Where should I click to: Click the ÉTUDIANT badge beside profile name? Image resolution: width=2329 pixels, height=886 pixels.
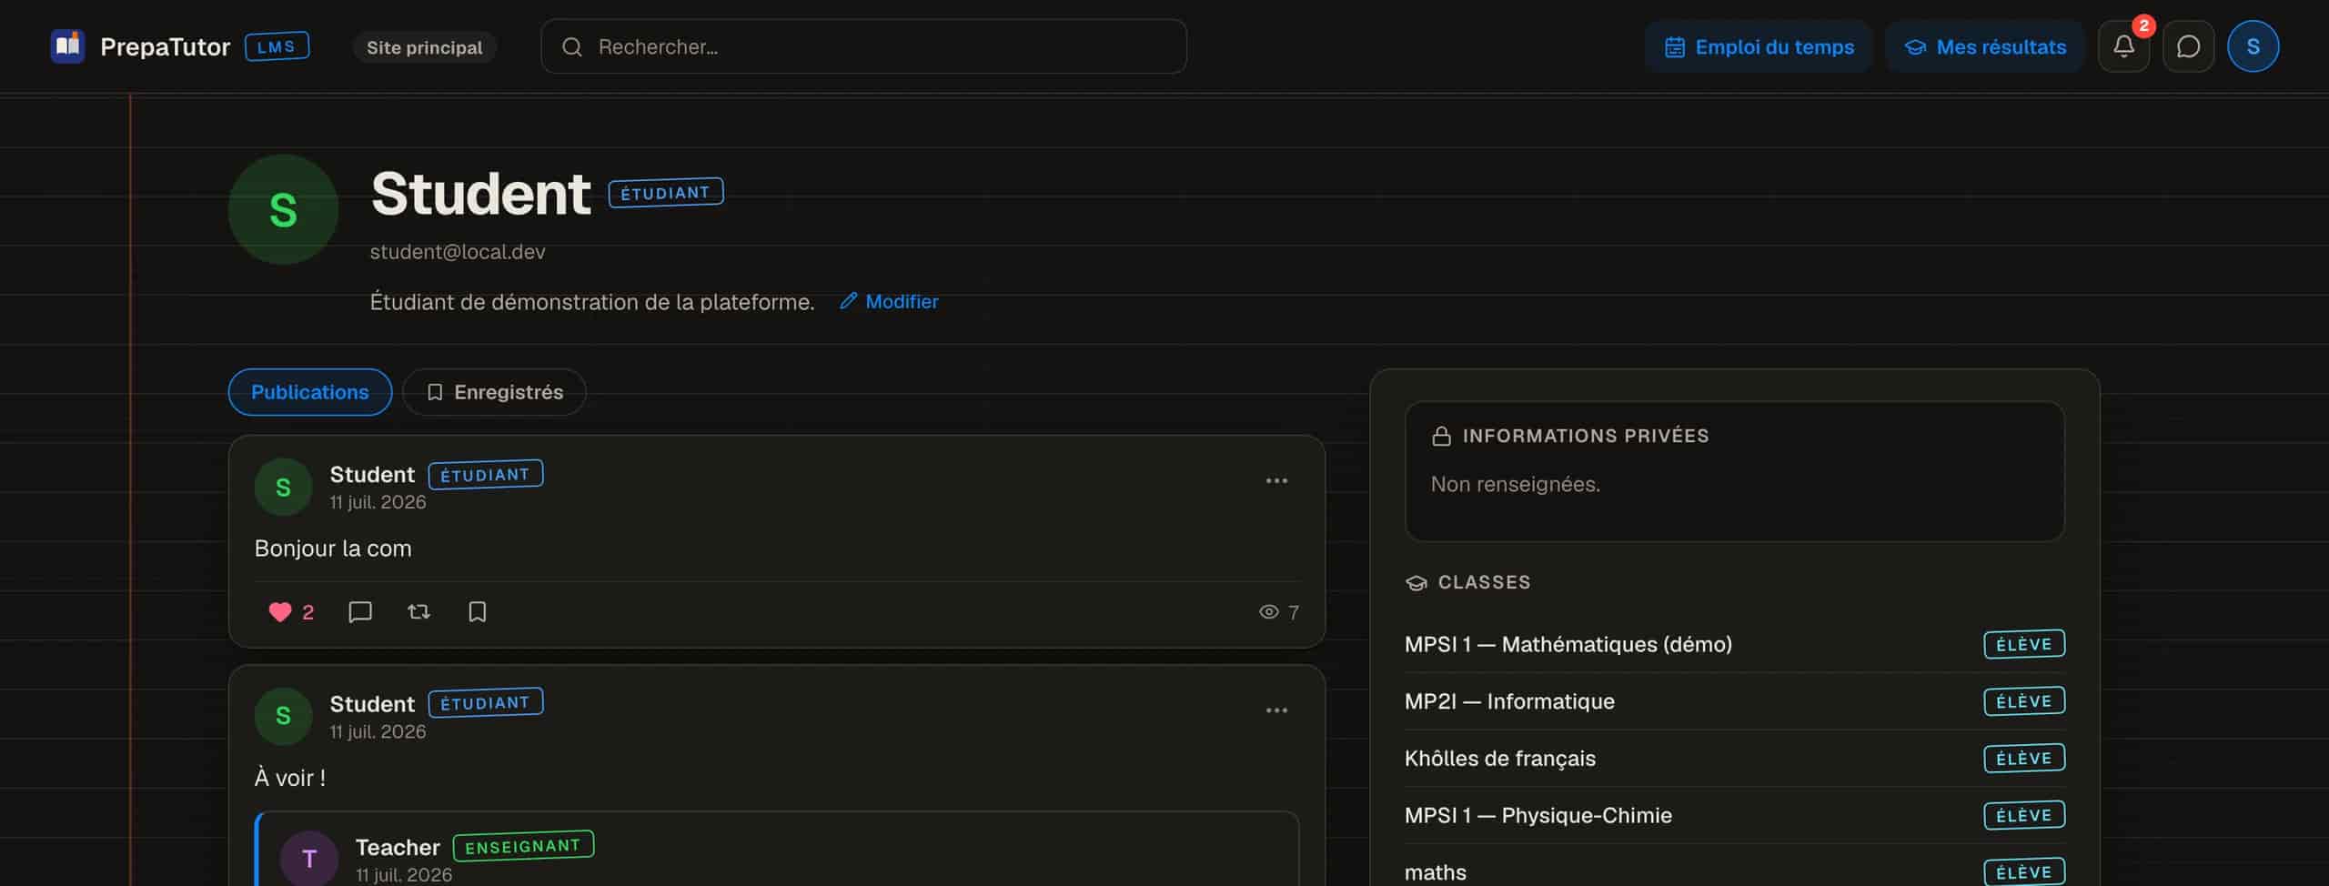(x=665, y=192)
